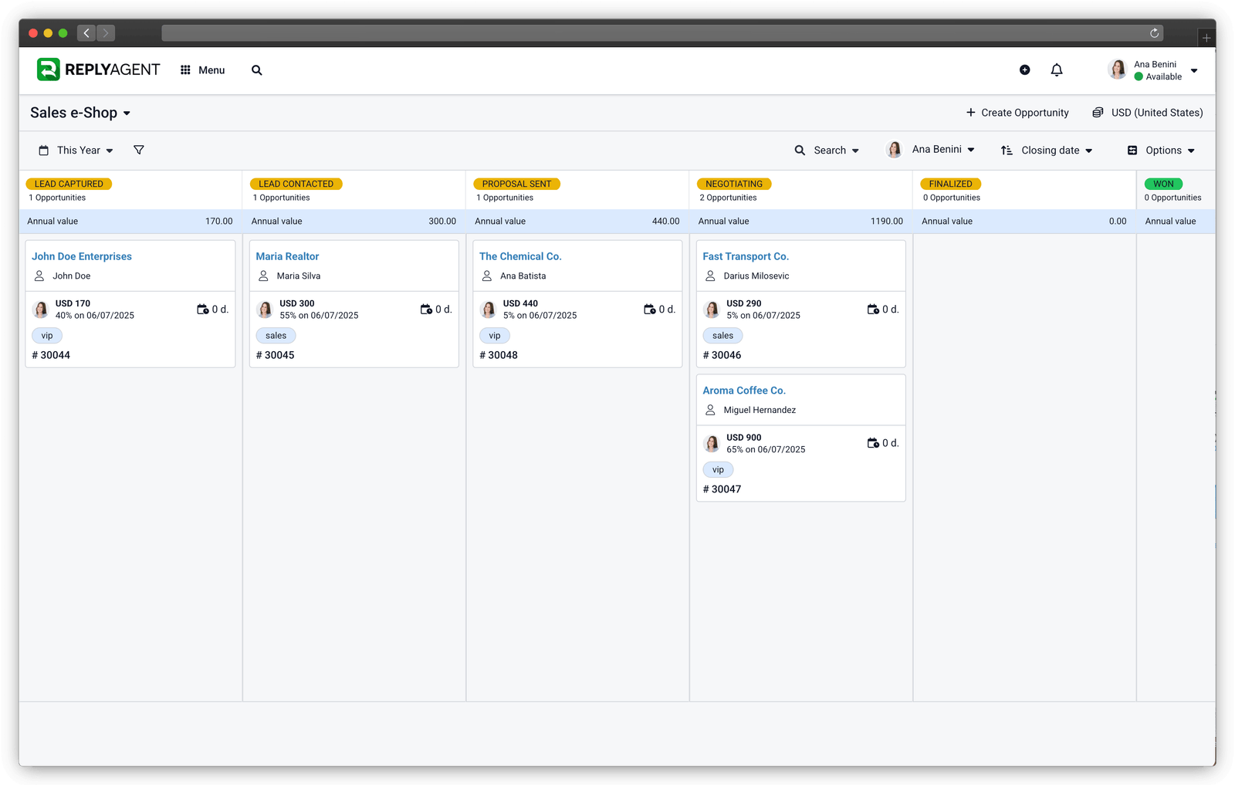
Task: Click closing-days icon on Aroma Coffee Co. card
Action: pyautogui.click(x=873, y=443)
